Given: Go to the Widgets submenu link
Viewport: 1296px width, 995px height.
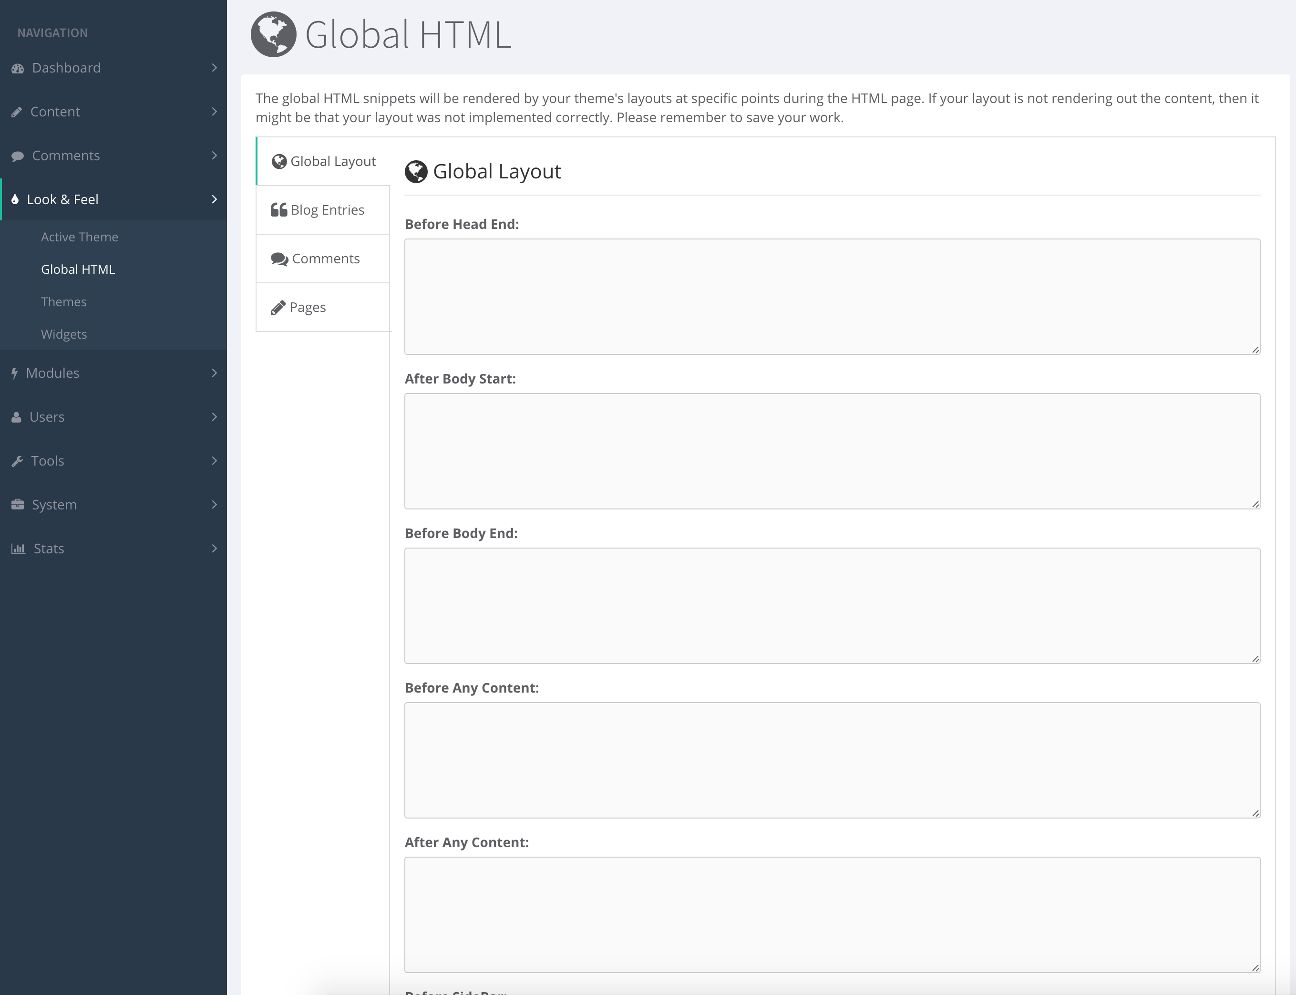Looking at the screenshot, I should click(64, 334).
